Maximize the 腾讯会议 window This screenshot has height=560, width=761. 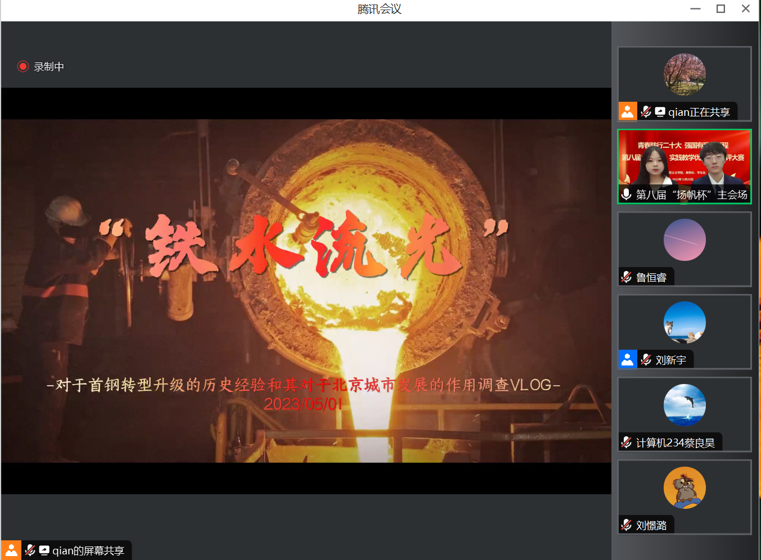coord(721,8)
